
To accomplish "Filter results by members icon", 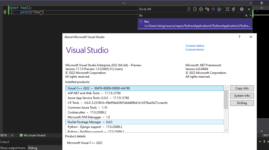I will click(x=219, y=9).
